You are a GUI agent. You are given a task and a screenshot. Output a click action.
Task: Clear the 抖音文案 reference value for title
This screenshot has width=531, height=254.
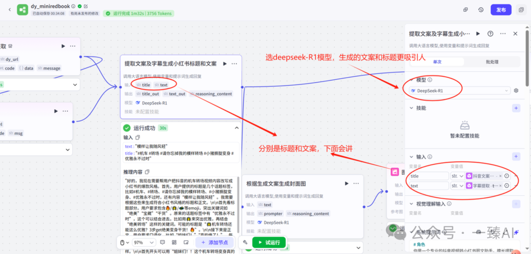[x=500, y=176]
